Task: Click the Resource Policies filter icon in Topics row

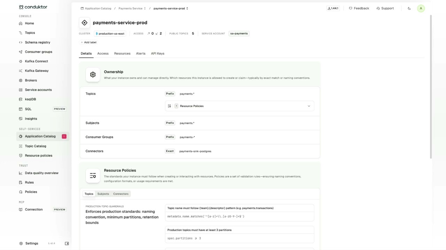Action: (x=169, y=106)
